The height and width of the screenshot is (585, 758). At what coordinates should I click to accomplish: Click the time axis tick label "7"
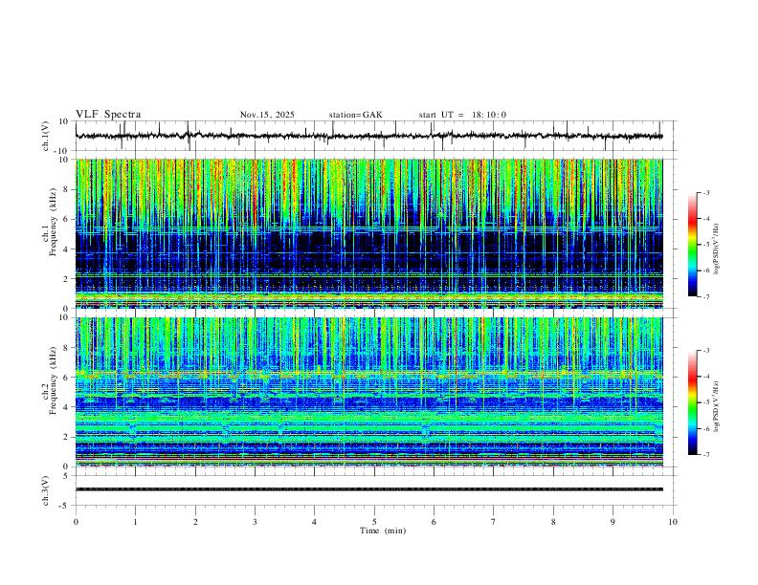coord(494,522)
